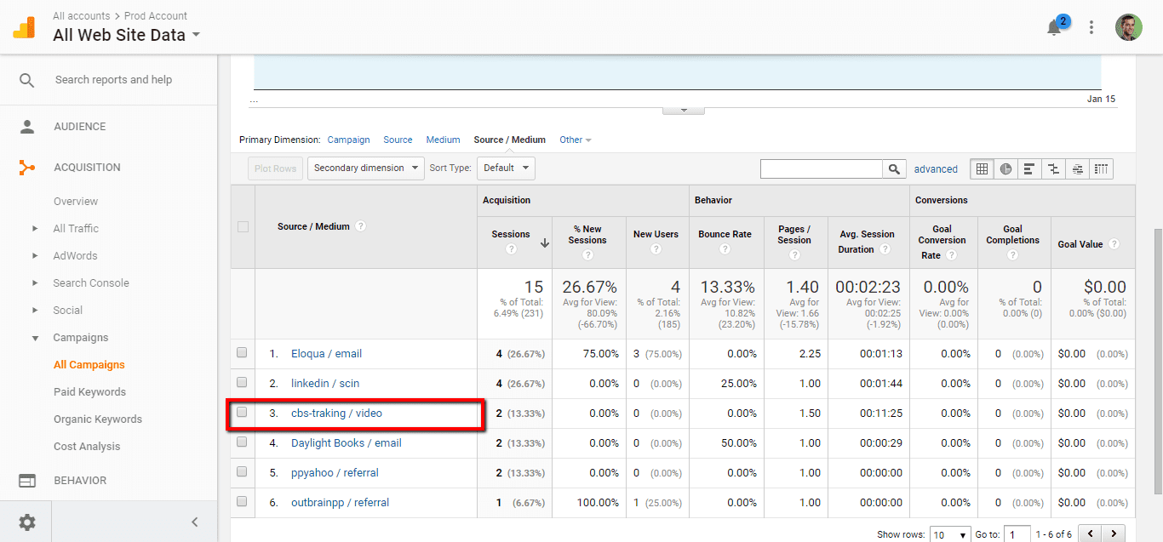Switch primary dimension to Campaign
This screenshot has width=1163, height=542.
pos(348,140)
